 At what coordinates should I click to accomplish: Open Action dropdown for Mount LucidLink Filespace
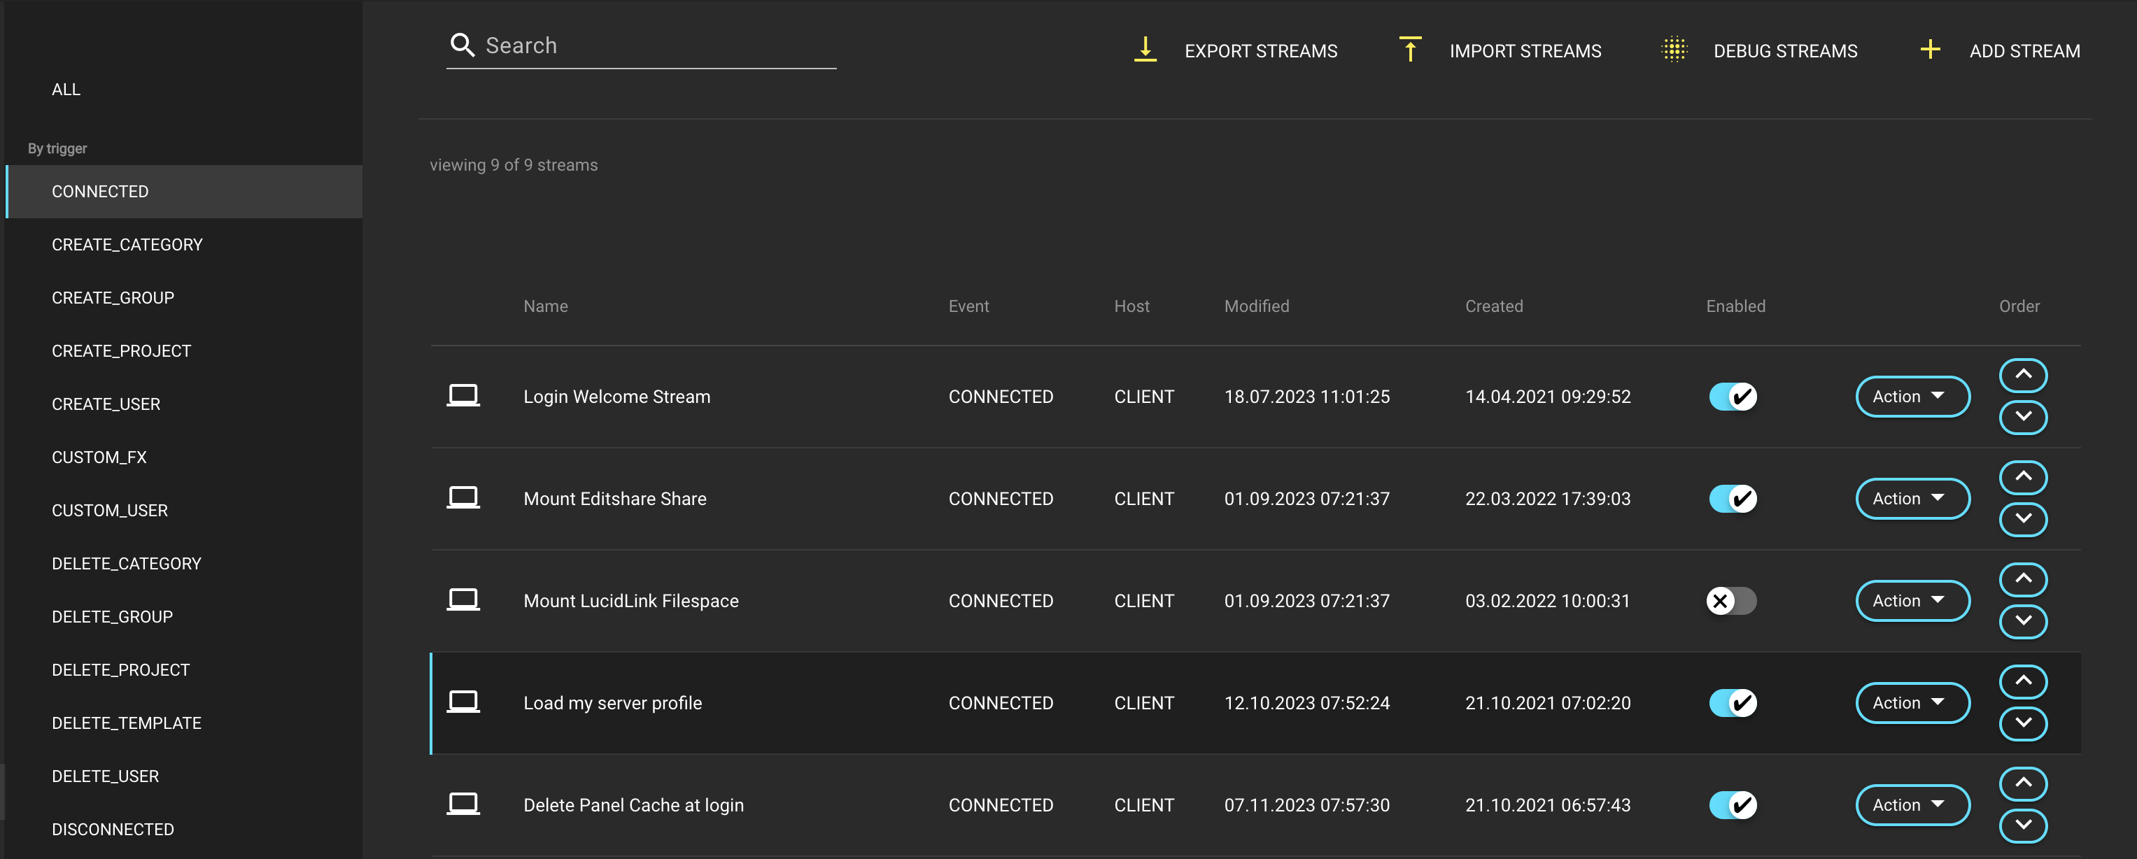click(1912, 600)
